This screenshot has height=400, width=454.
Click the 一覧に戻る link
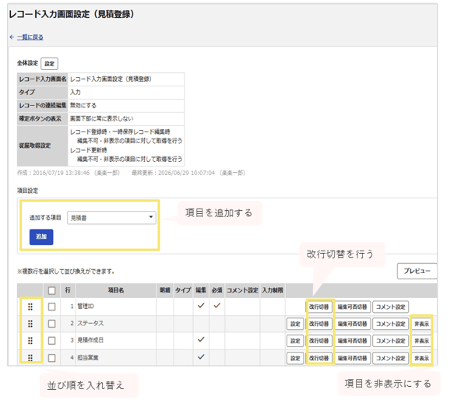tap(30, 37)
